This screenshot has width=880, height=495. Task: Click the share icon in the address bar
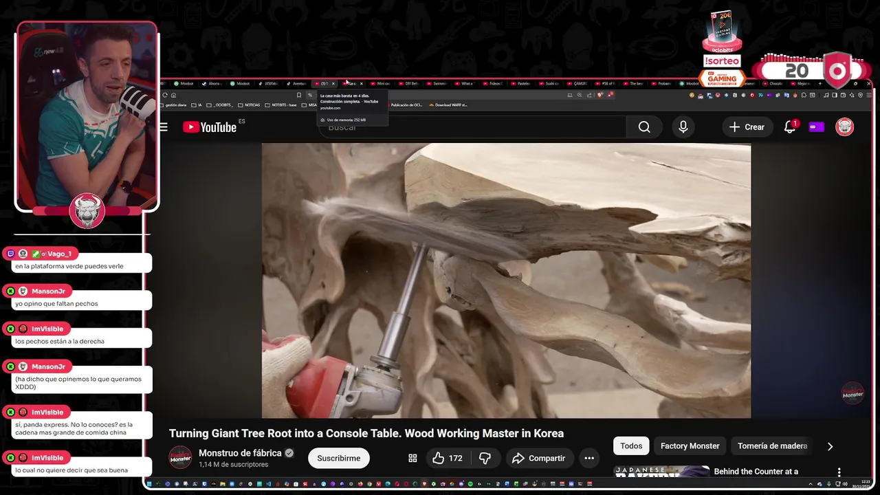(589, 95)
